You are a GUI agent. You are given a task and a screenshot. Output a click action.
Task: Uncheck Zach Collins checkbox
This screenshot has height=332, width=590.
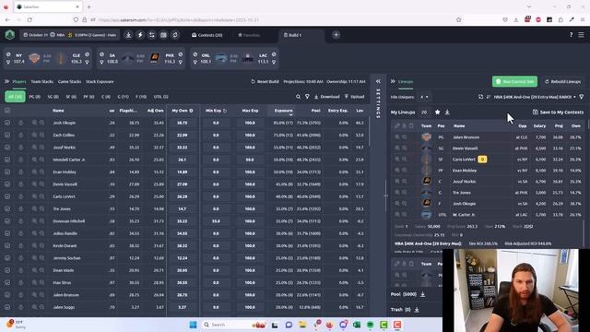click(x=7, y=135)
